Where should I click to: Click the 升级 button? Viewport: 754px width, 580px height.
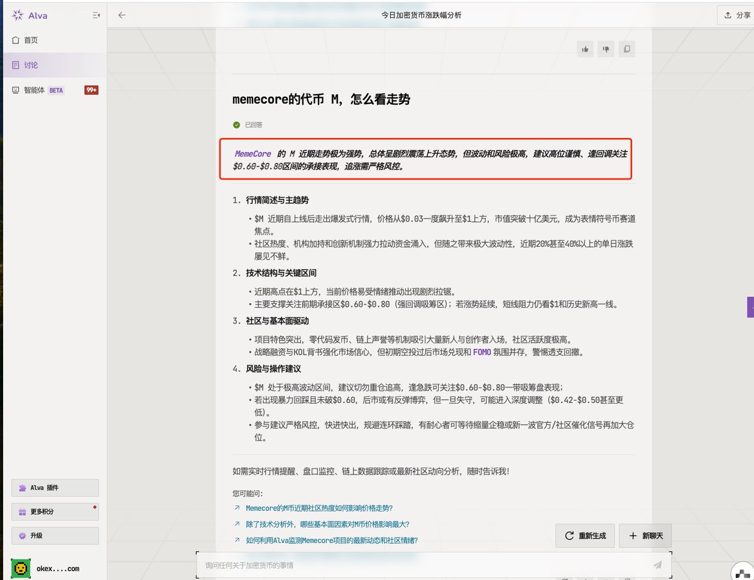point(55,535)
